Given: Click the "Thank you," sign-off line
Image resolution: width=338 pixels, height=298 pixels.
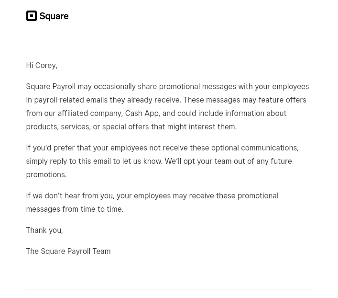Looking at the screenshot, I should click(x=44, y=230).
